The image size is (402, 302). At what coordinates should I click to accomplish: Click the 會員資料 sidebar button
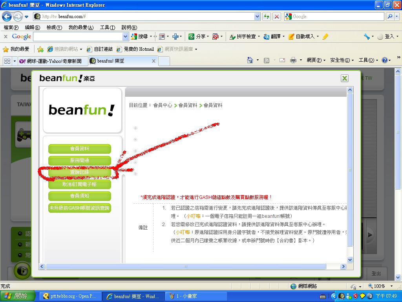coord(80,149)
